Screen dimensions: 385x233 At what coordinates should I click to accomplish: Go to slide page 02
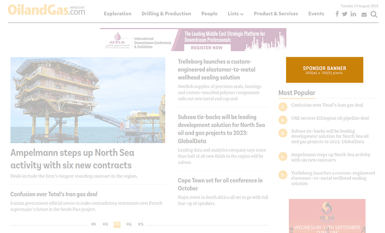[105, 224]
